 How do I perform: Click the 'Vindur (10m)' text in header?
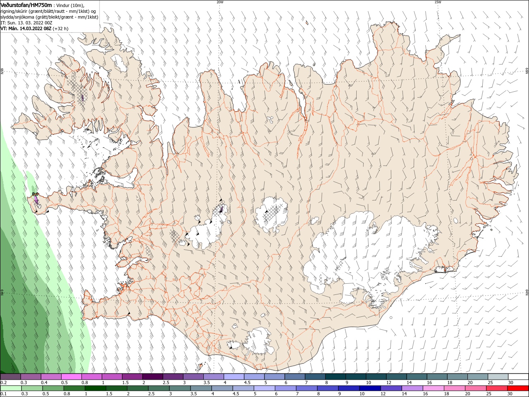click(x=69, y=5)
